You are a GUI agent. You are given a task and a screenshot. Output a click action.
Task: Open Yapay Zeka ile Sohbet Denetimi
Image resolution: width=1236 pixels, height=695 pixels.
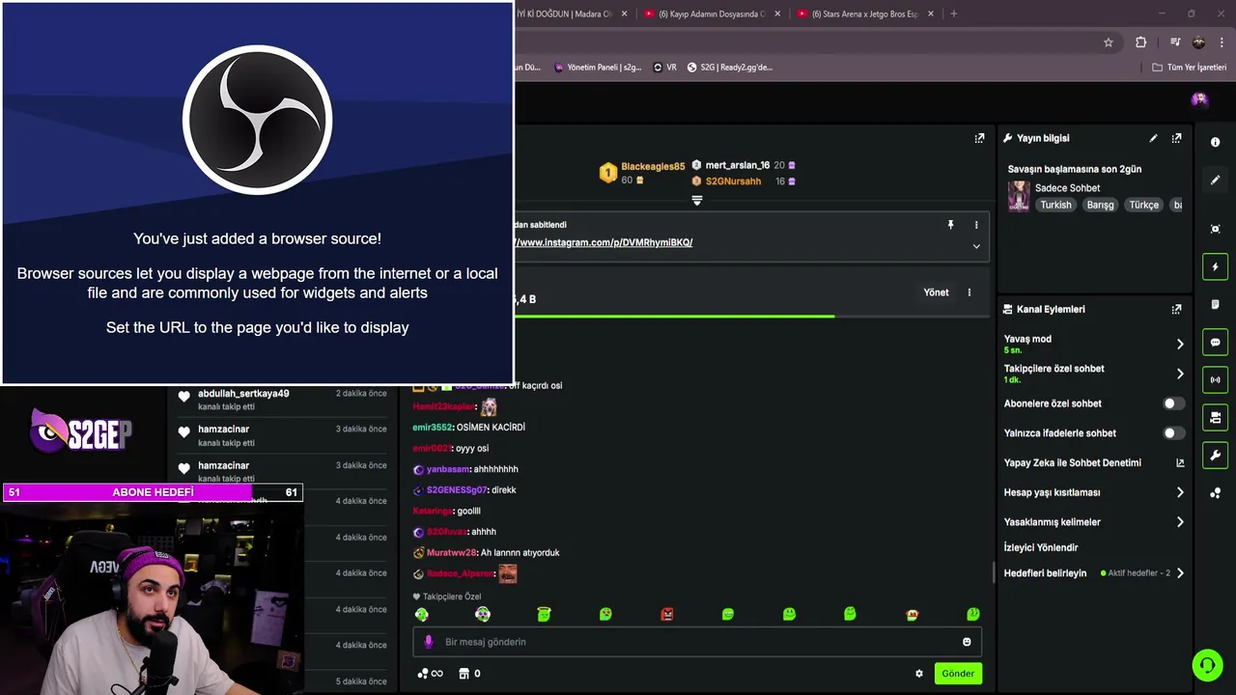pos(1094,463)
